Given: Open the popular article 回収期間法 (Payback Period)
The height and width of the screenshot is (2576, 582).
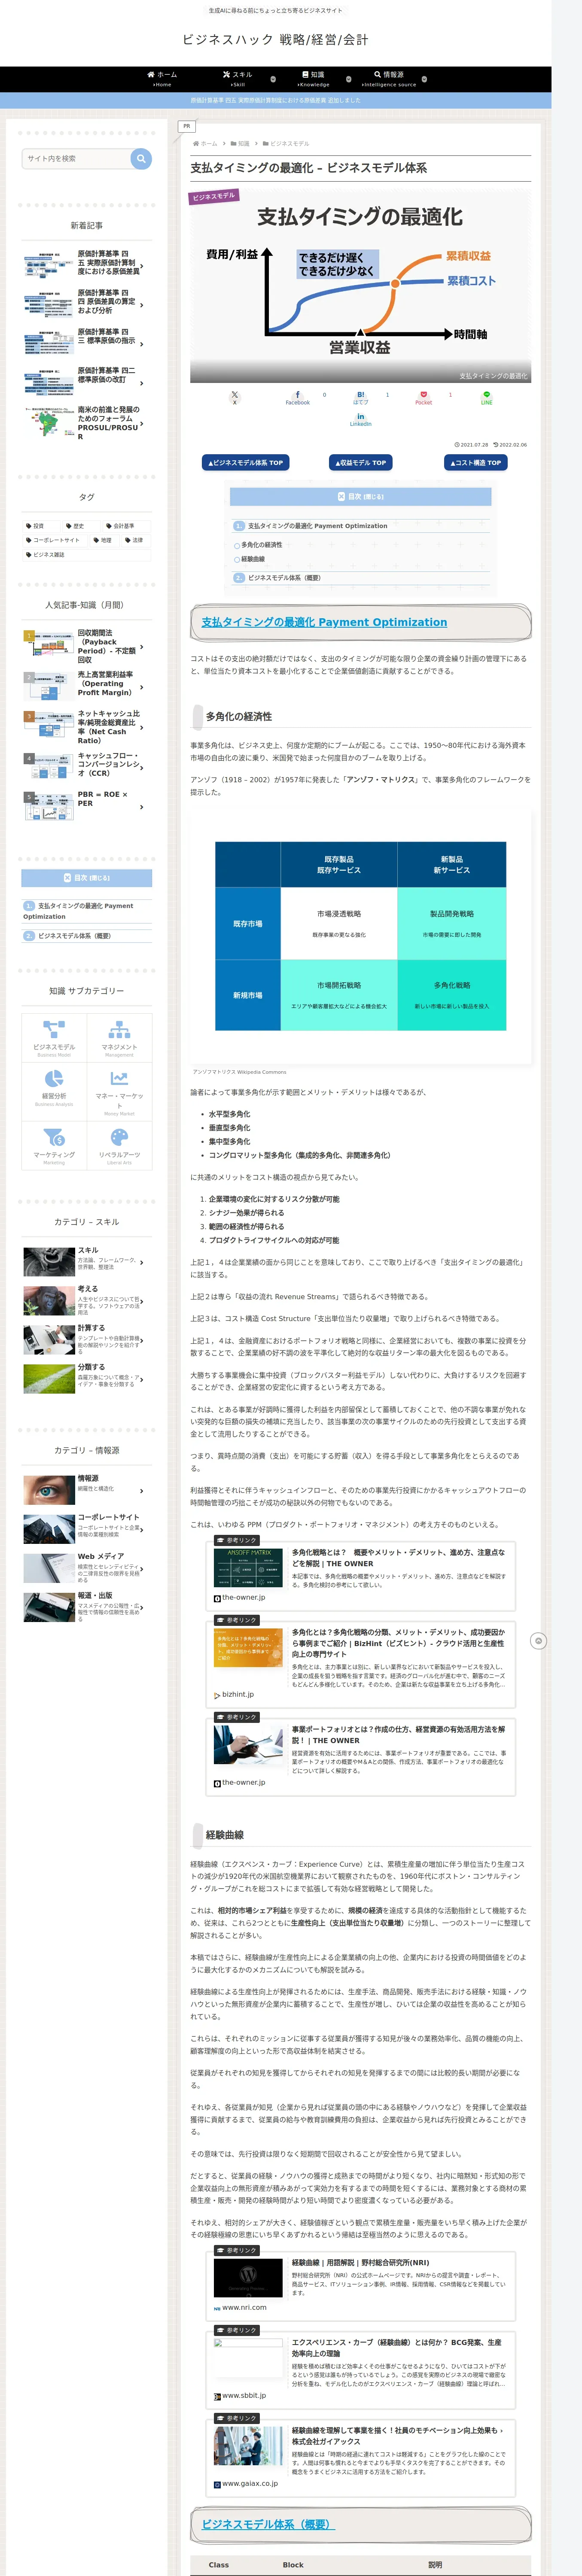Looking at the screenshot, I should 87,646.
